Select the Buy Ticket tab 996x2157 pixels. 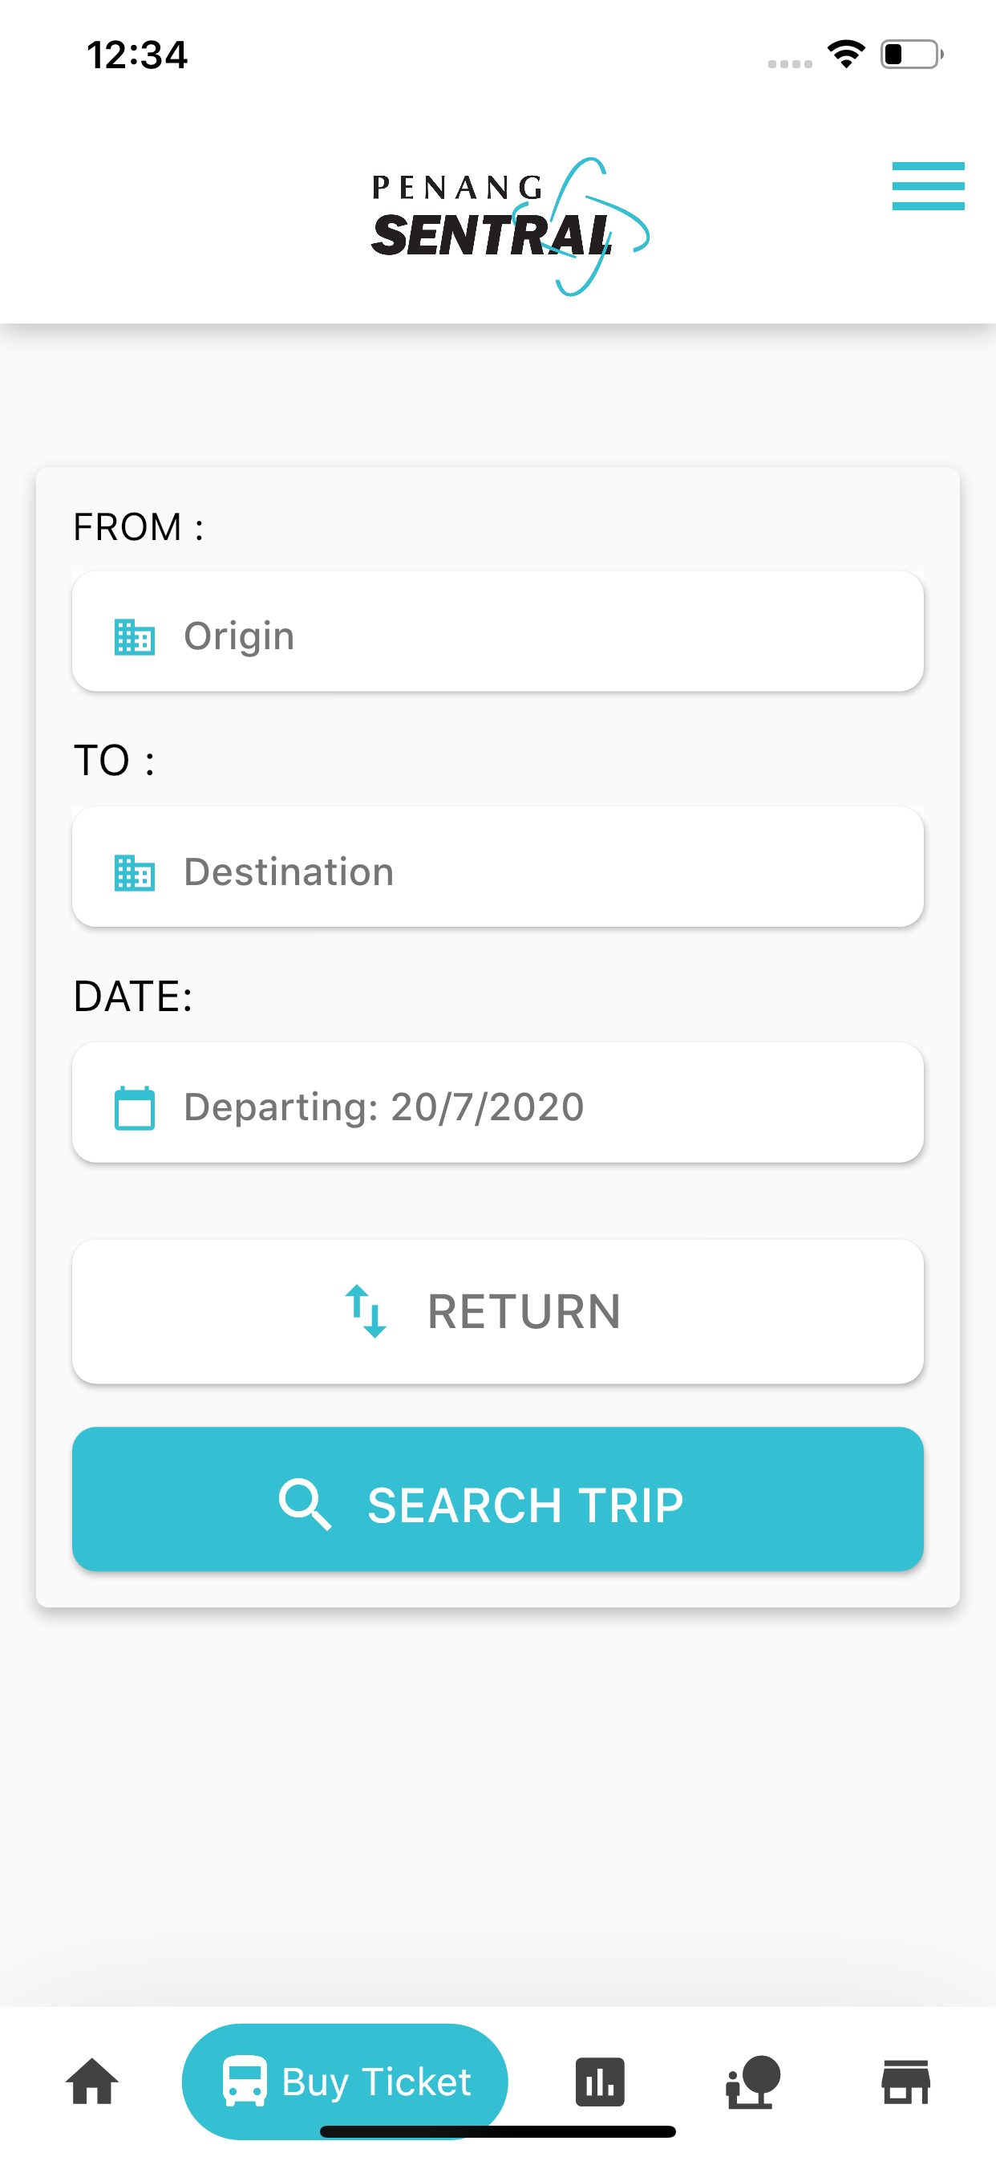click(x=345, y=2081)
